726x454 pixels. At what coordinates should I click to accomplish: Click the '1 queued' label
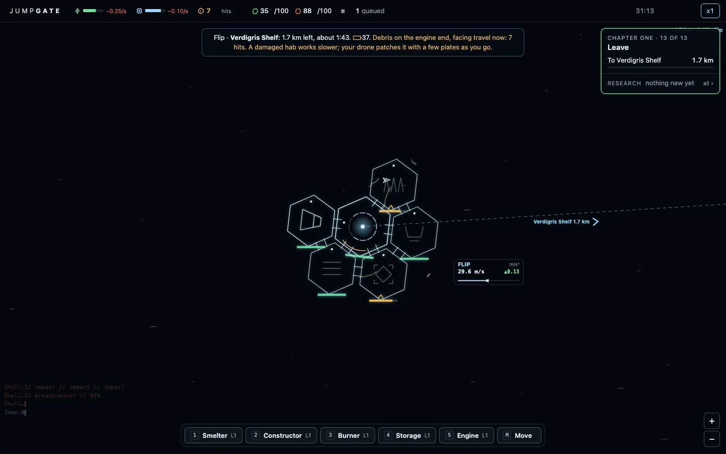pyautogui.click(x=370, y=11)
